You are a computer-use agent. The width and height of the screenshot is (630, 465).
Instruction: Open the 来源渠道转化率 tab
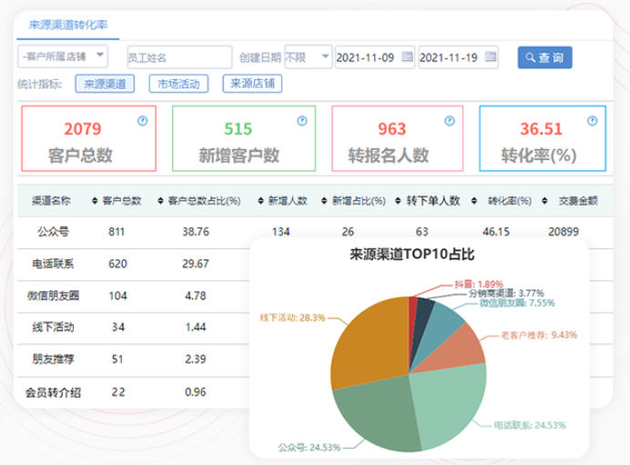click(x=68, y=25)
